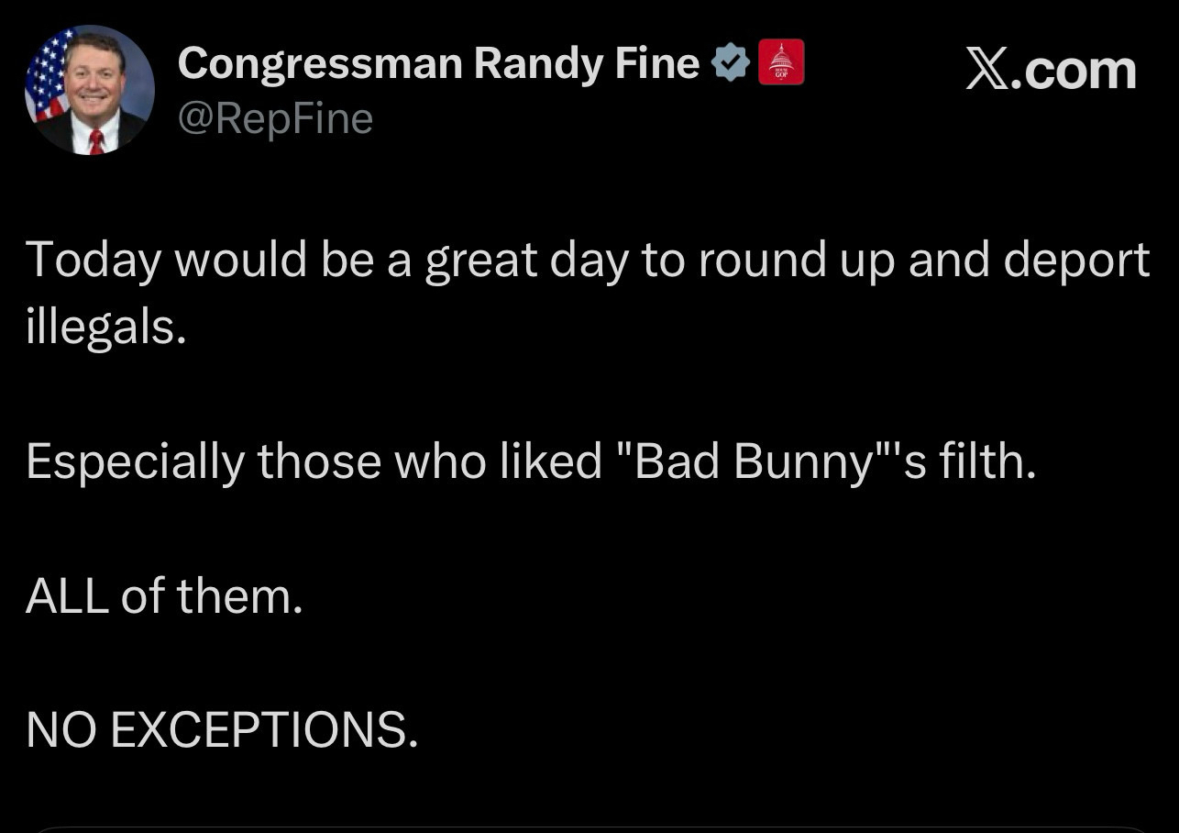
Task: Click the red House GOP affiliation badge
Action: pos(781,62)
